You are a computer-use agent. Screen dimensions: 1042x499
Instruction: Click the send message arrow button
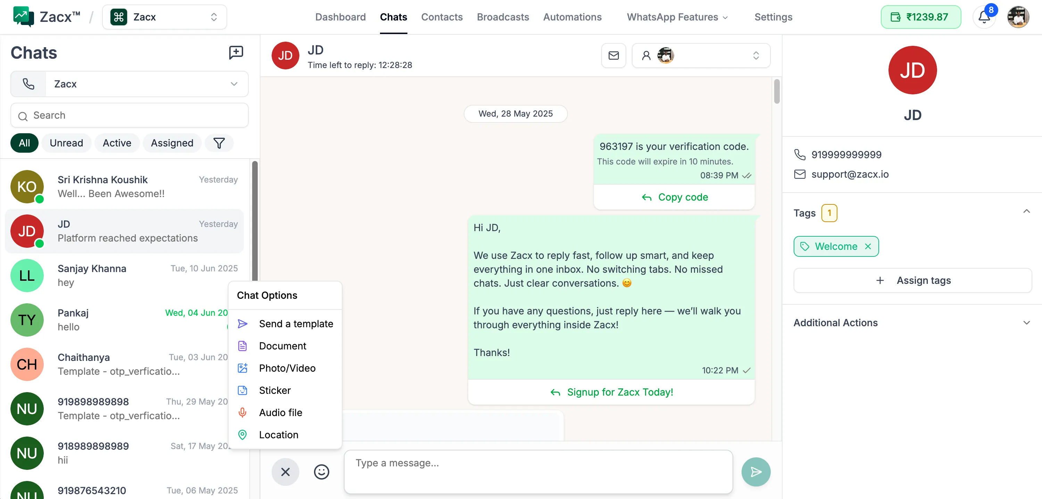[756, 472]
